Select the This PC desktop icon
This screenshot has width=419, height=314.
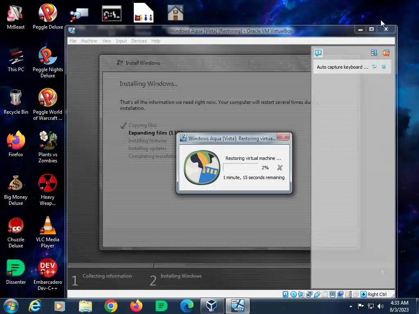[16, 60]
